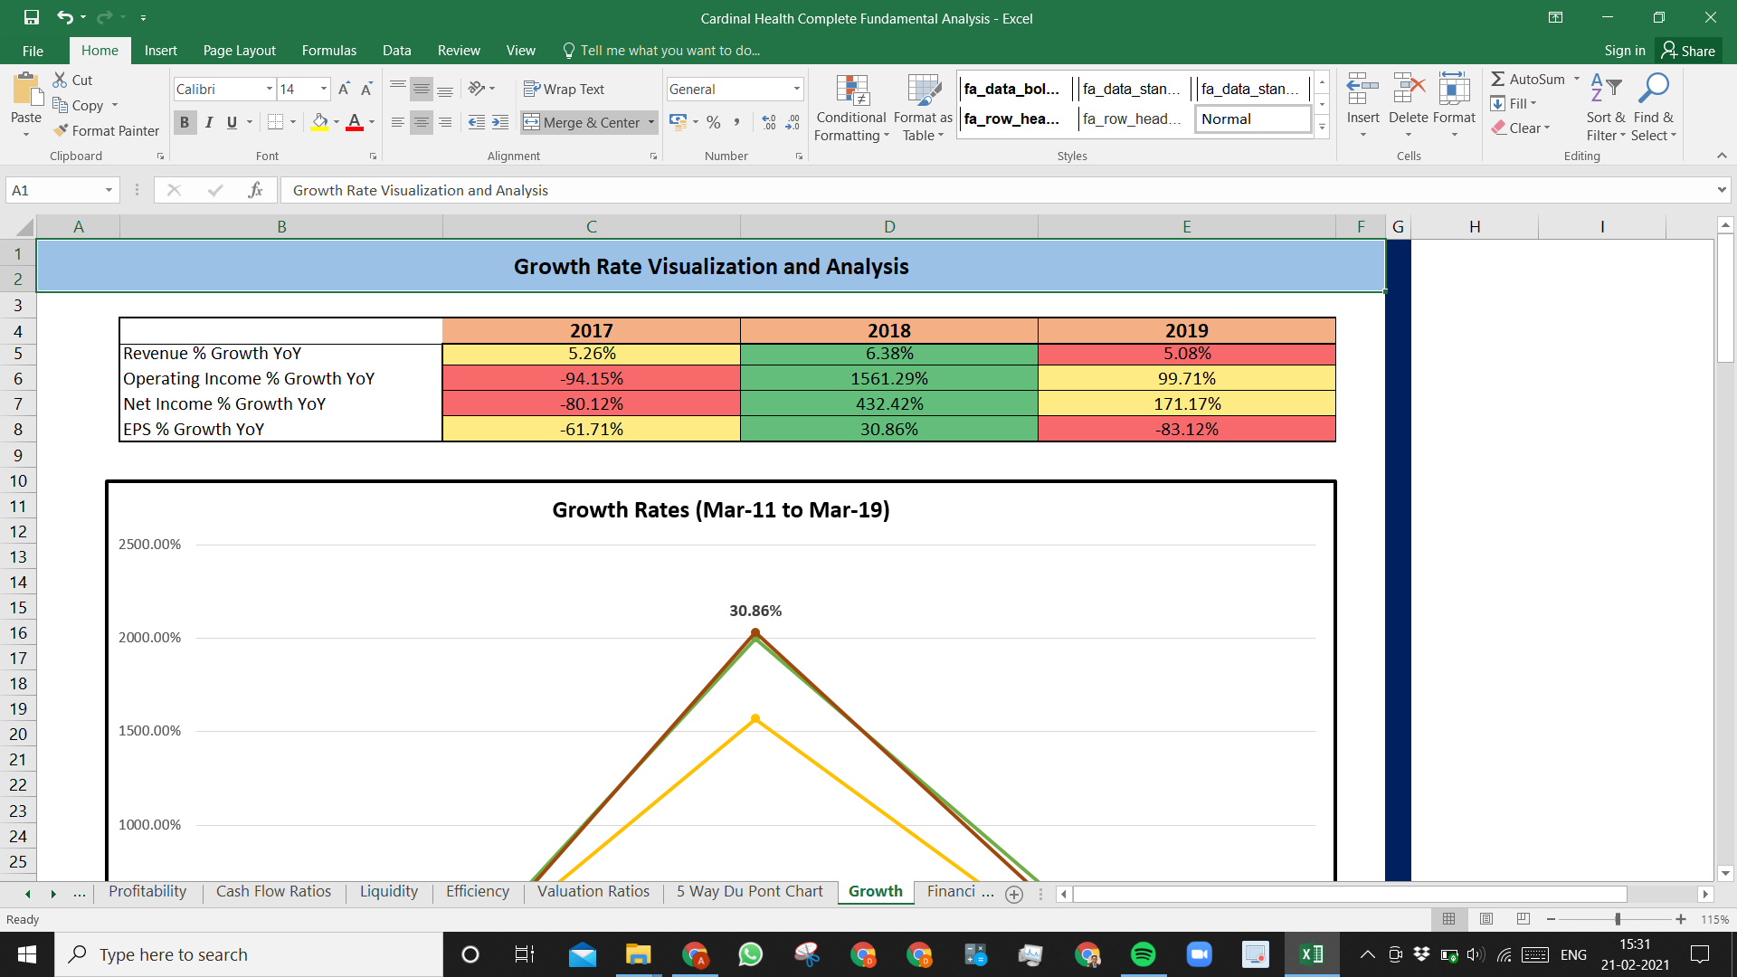Adjust the zoom slider
1737x977 pixels.
coord(1618,919)
